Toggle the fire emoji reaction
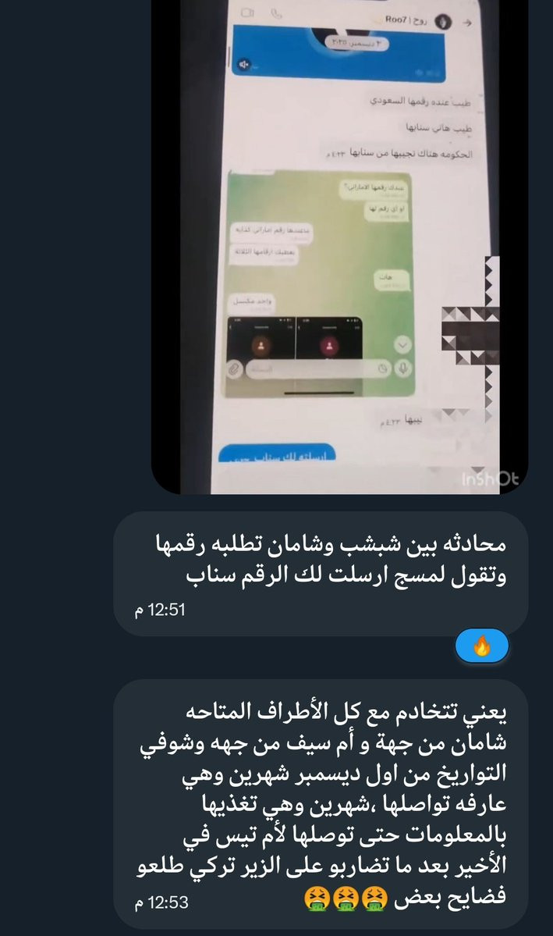553x936 pixels. [482, 646]
